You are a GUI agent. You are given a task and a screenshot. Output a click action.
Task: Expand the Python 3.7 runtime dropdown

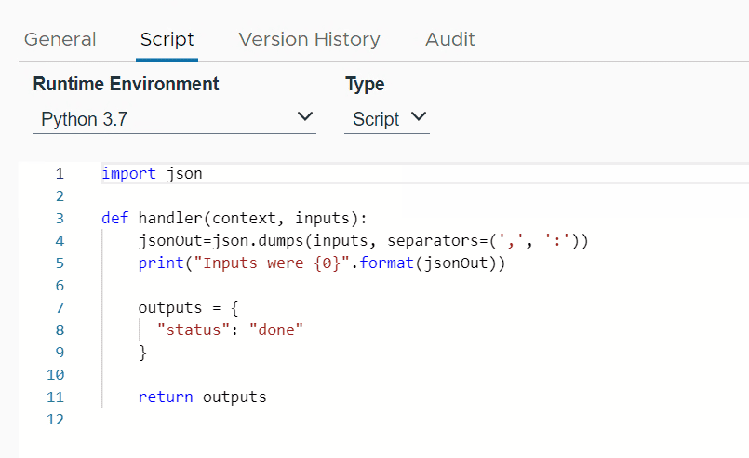[x=174, y=119]
